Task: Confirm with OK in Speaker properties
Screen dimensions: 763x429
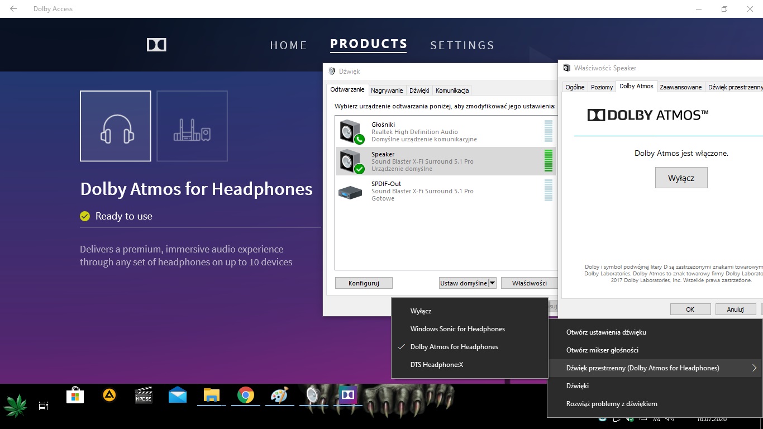Action: click(690, 309)
